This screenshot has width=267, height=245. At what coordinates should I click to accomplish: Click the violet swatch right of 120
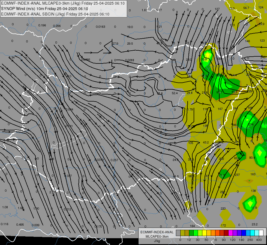click(235, 233)
